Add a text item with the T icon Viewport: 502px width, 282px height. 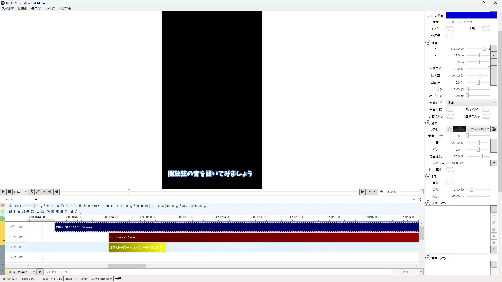[14, 212]
